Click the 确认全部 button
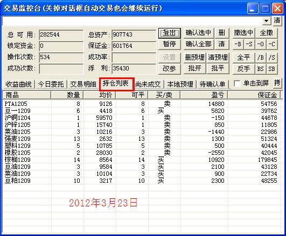 198,44
